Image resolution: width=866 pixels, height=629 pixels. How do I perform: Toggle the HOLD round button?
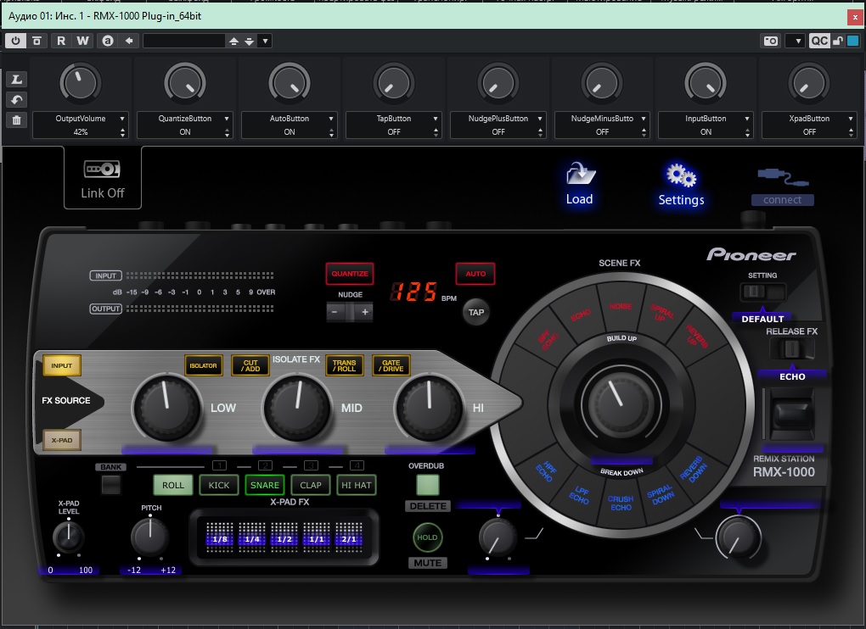427,537
